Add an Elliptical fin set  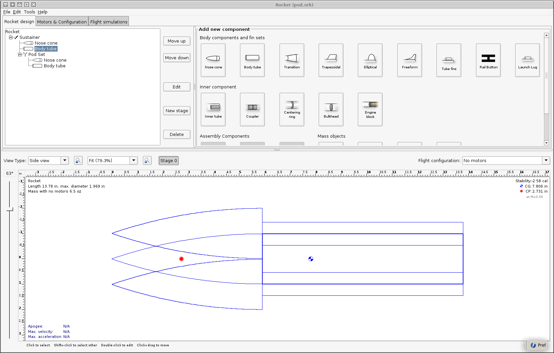[x=370, y=60]
